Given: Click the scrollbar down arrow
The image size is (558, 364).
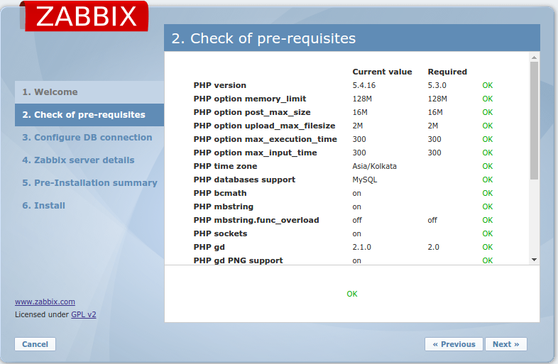Looking at the screenshot, I should (534, 260).
